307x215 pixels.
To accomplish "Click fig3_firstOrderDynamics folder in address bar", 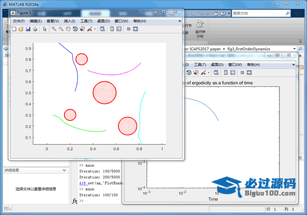I will (x=249, y=49).
